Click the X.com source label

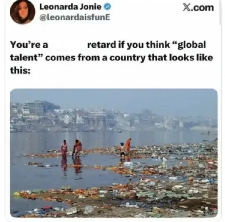(198, 7)
